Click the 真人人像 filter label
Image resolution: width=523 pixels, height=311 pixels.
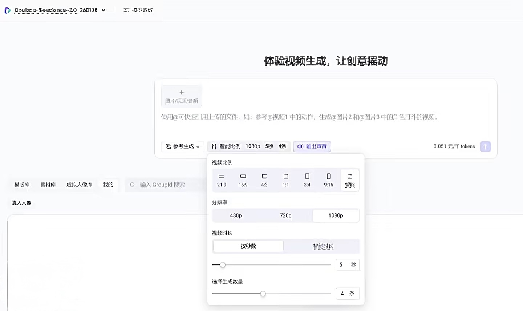pyautogui.click(x=22, y=203)
